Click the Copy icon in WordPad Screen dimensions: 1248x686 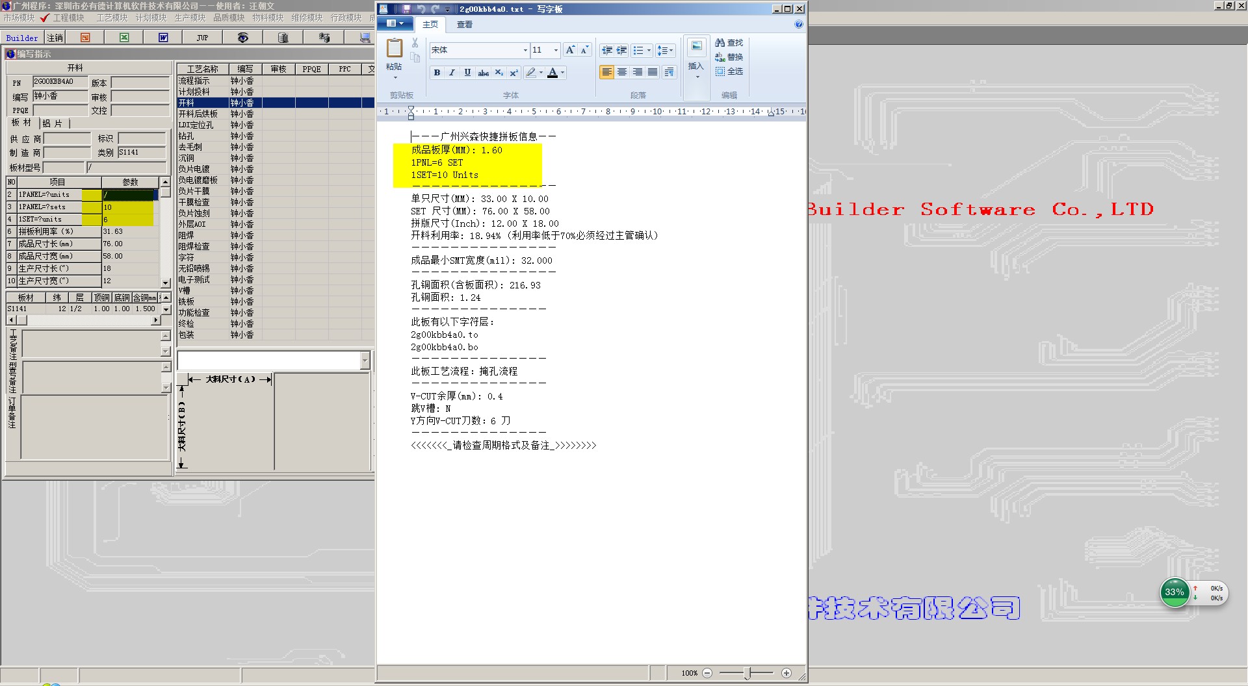[415, 58]
